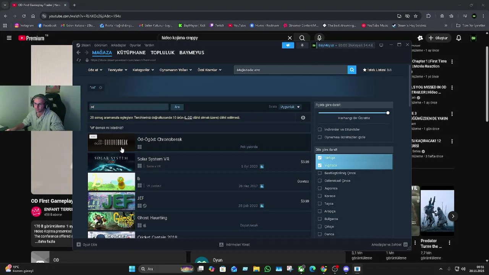Uncheck the İngilizce language filter
Viewport: 489px width, 275px height.
320,165
